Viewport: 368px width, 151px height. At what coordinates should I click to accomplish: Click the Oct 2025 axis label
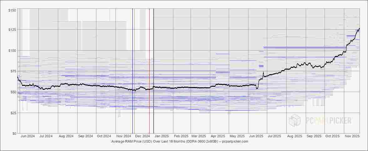pyautogui.click(x=333, y=136)
